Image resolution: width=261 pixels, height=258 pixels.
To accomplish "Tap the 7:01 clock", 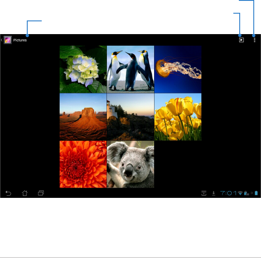I will (228, 193).
